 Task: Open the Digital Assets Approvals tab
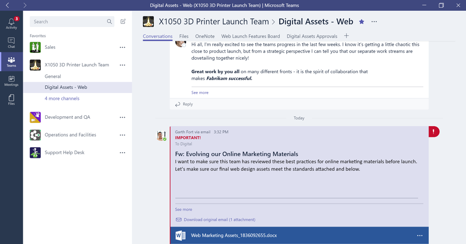pyautogui.click(x=312, y=36)
